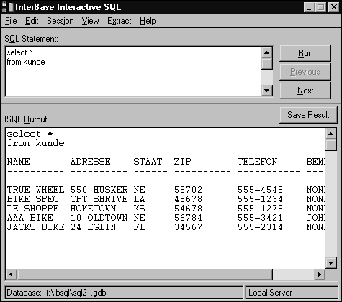Click the TRUE WHEEL name entry
342x302 pixels.
[x=35, y=190]
